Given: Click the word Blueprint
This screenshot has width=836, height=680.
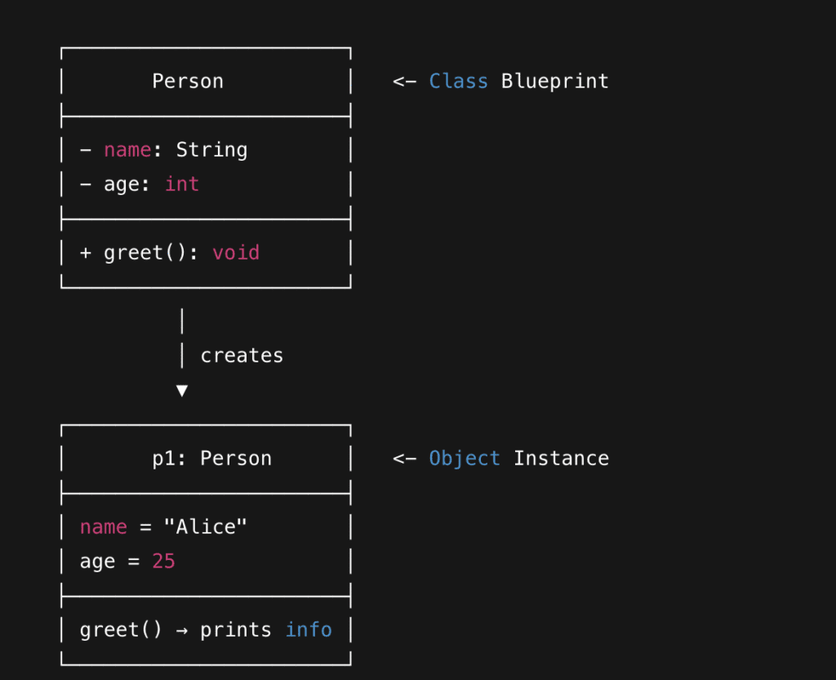Looking at the screenshot, I should [554, 82].
